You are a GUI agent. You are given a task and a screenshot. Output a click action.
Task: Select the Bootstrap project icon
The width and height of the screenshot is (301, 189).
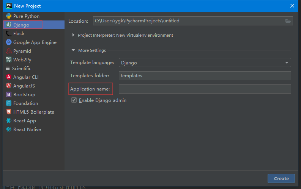coord(9,95)
